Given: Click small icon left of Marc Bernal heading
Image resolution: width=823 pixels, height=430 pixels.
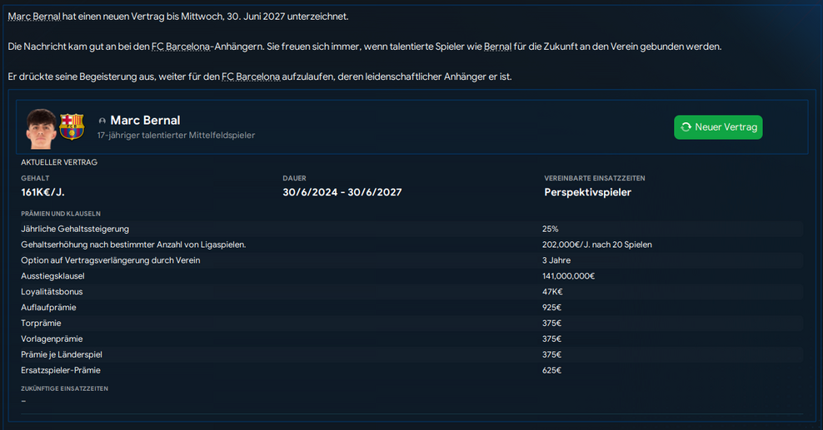Looking at the screenshot, I should (x=102, y=121).
